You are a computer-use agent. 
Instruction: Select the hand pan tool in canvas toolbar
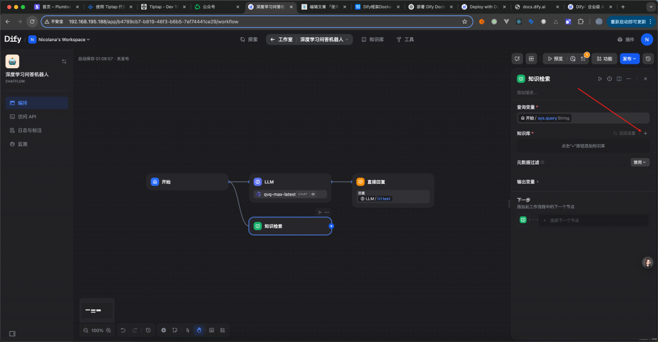coord(199,330)
